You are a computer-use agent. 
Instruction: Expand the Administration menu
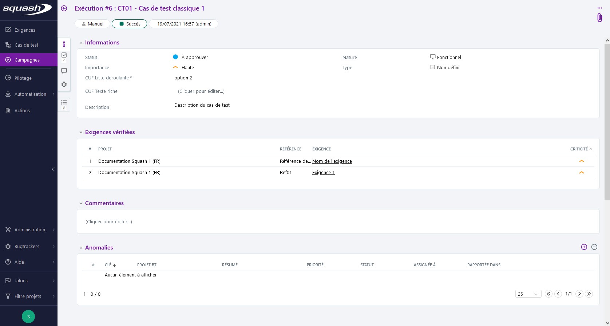tap(29, 229)
